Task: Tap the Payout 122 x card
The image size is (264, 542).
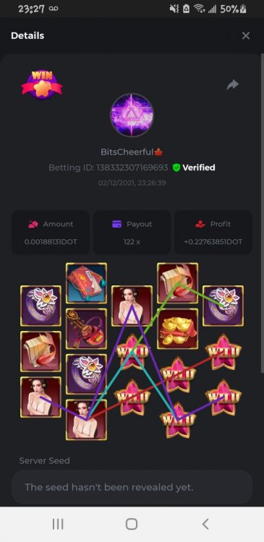Action: point(132,232)
